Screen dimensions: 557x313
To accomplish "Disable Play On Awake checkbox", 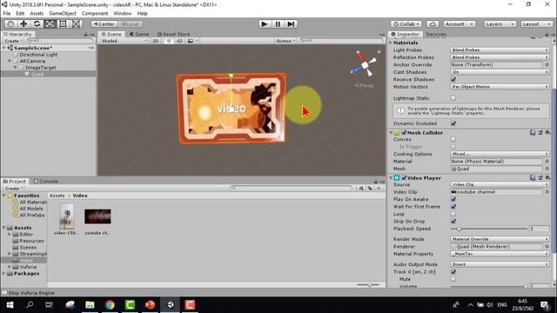I will [453, 199].
